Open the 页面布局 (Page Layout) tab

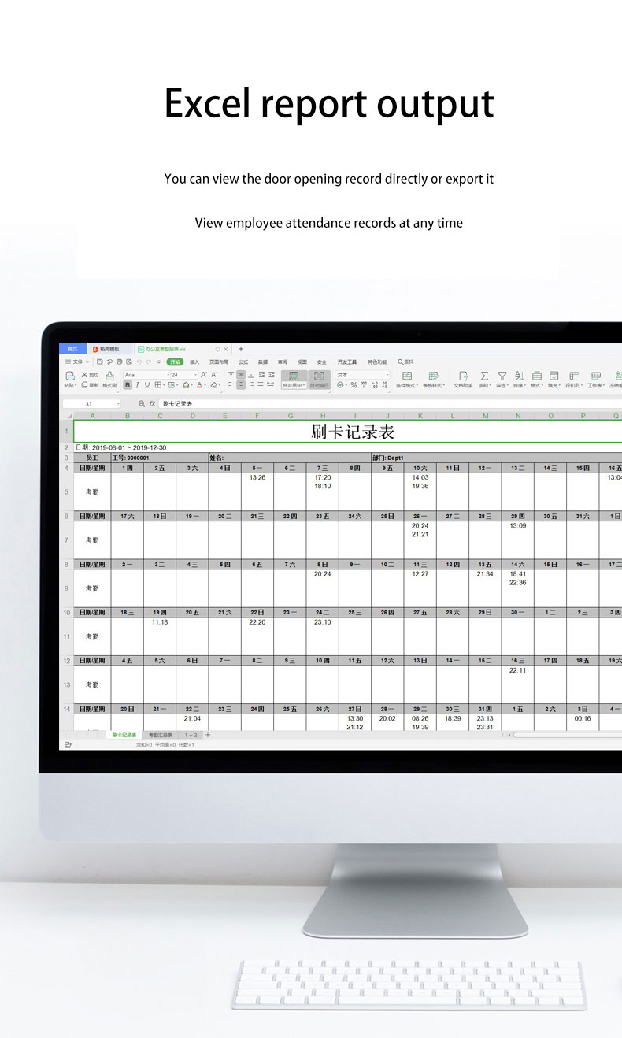pyautogui.click(x=219, y=361)
